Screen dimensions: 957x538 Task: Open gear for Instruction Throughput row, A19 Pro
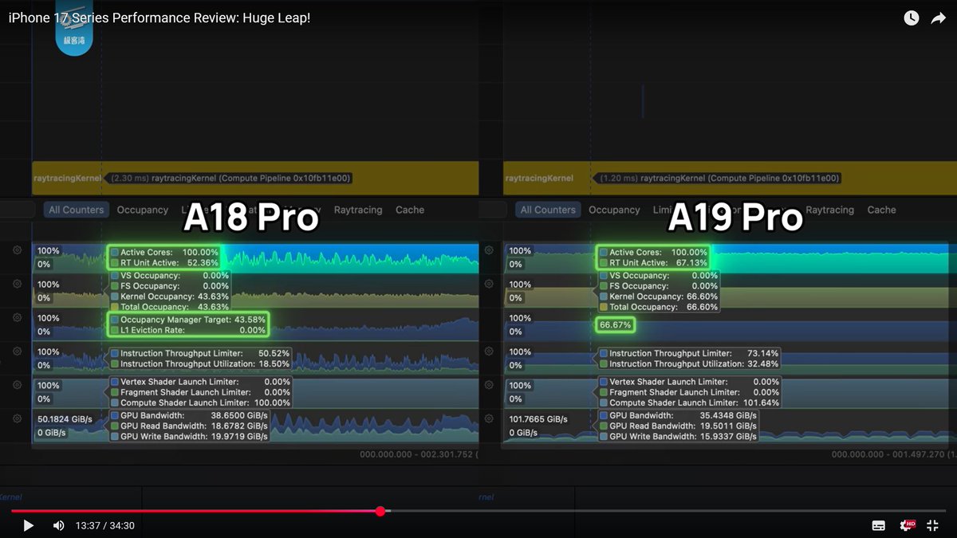(x=489, y=350)
